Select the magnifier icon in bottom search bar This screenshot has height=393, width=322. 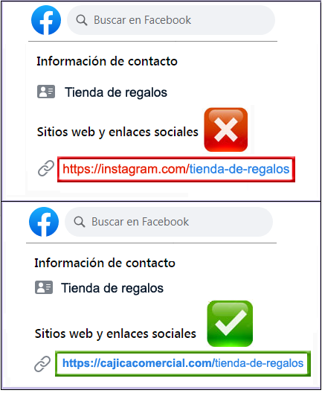pos(80,222)
